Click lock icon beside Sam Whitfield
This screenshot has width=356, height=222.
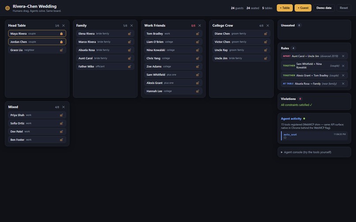pos(197,74)
